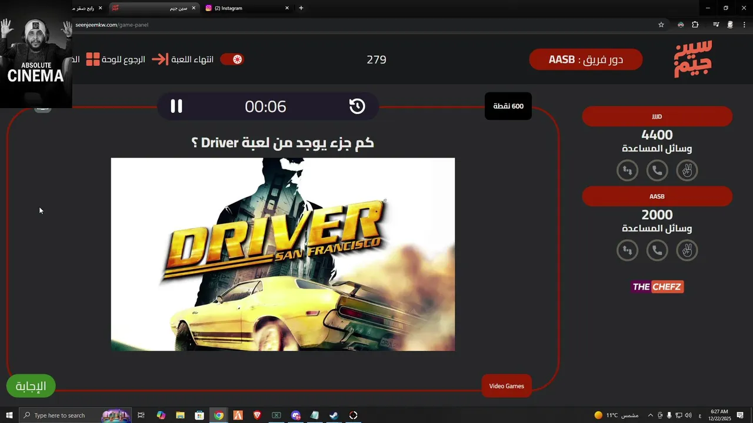
Task: Open the media controls icon in the toolbar
Action: (x=716, y=25)
